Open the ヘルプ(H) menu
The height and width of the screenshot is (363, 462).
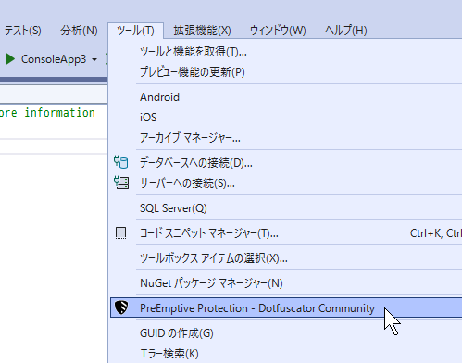[x=345, y=31]
